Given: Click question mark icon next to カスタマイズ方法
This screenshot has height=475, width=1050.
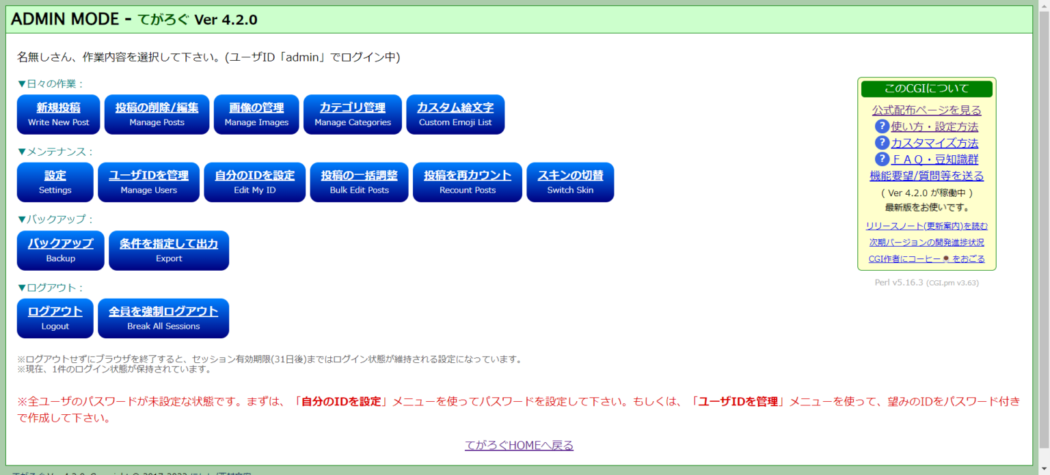Looking at the screenshot, I should point(883,143).
